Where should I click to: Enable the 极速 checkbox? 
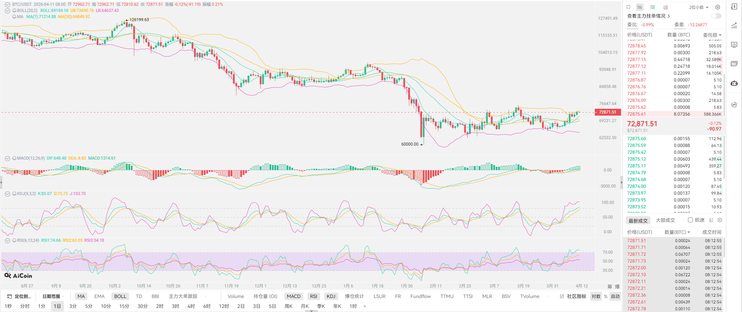click(x=690, y=220)
